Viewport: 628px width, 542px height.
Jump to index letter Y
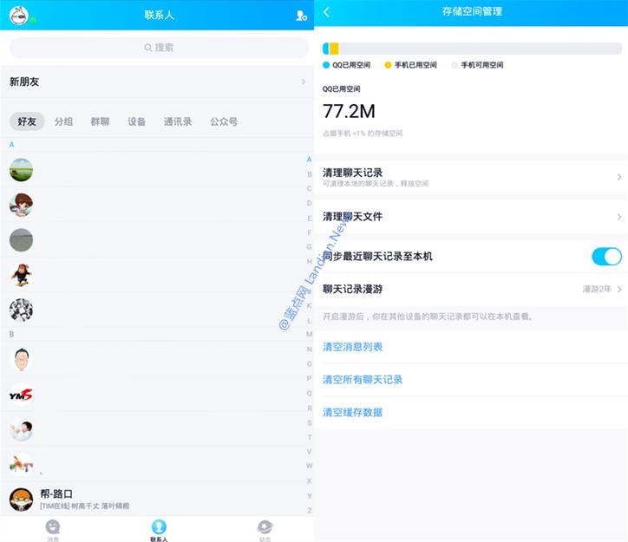[309, 495]
